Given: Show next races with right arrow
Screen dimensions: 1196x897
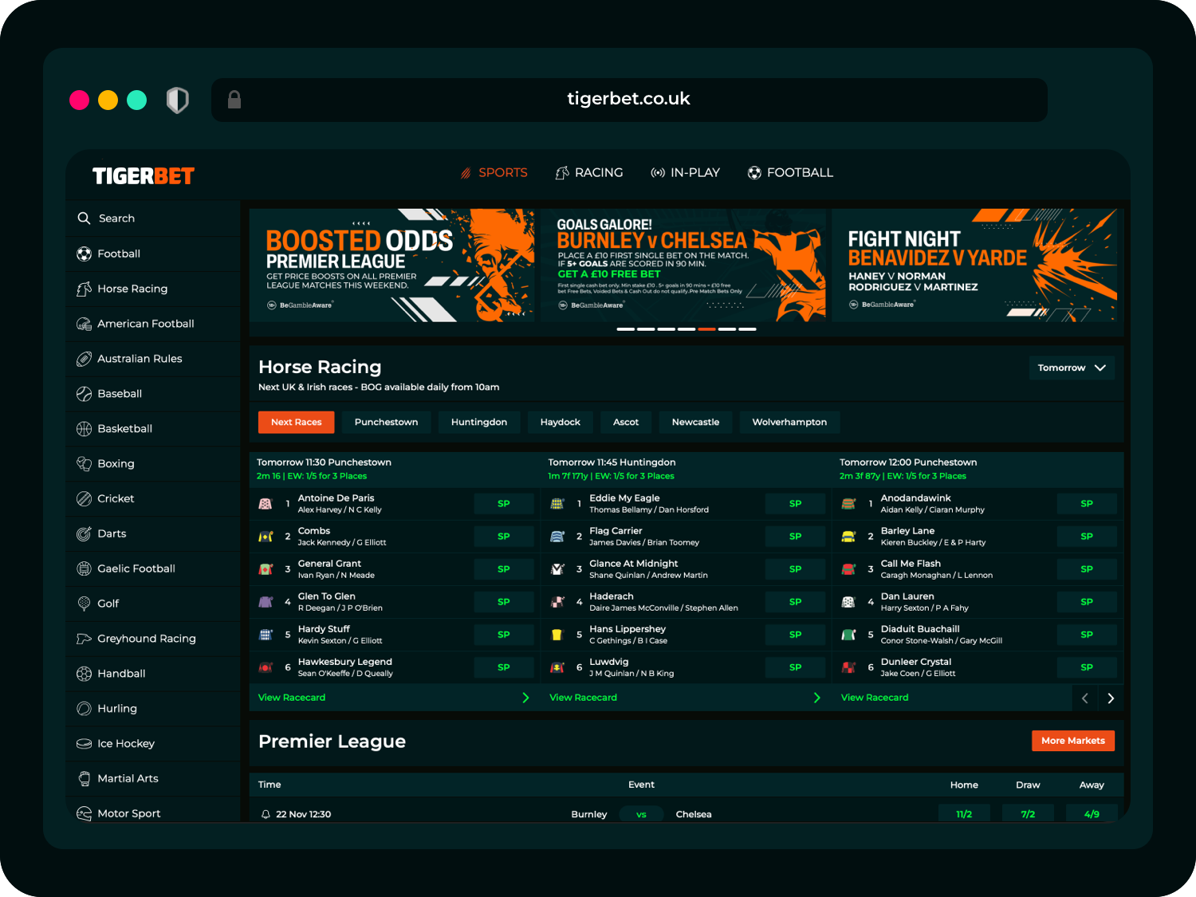Looking at the screenshot, I should (1111, 698).
